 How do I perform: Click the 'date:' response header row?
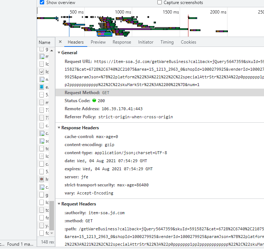click(x=106, y=161)
